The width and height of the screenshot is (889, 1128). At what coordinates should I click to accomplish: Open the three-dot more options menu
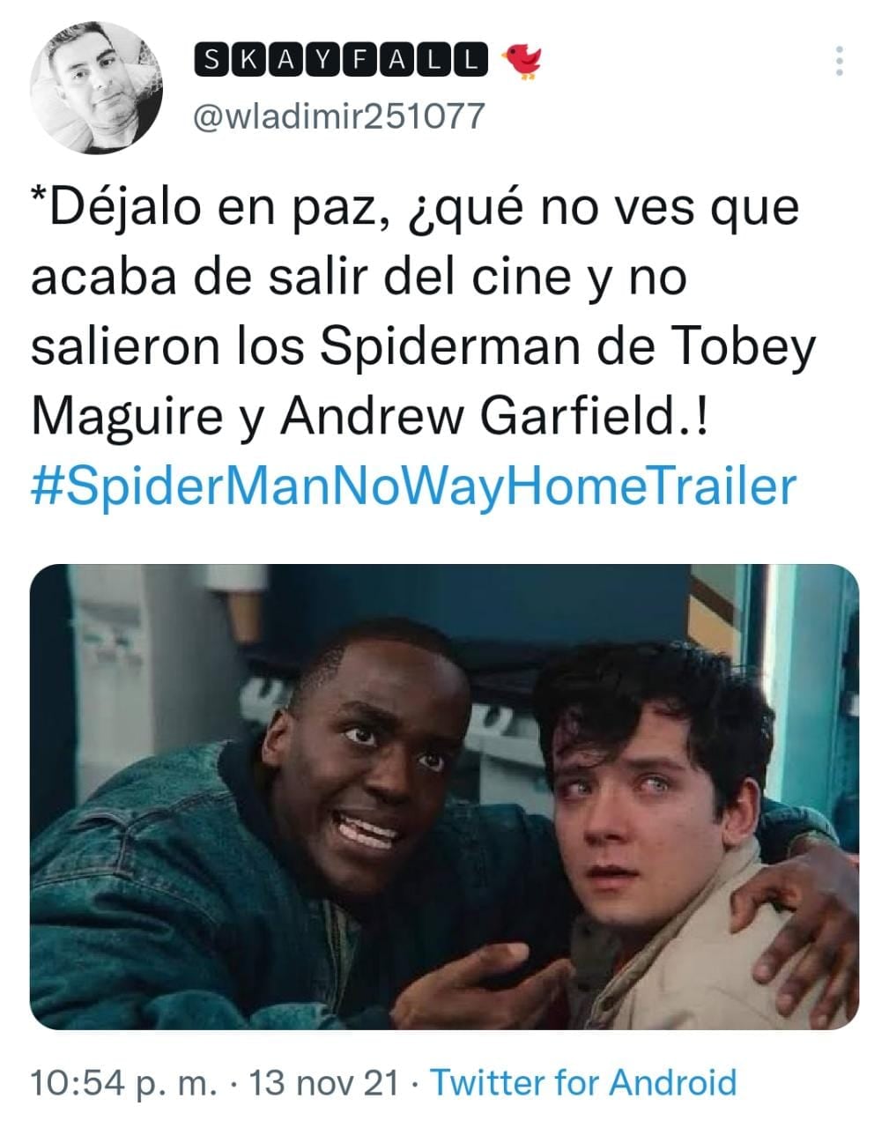tap(839, 61)
